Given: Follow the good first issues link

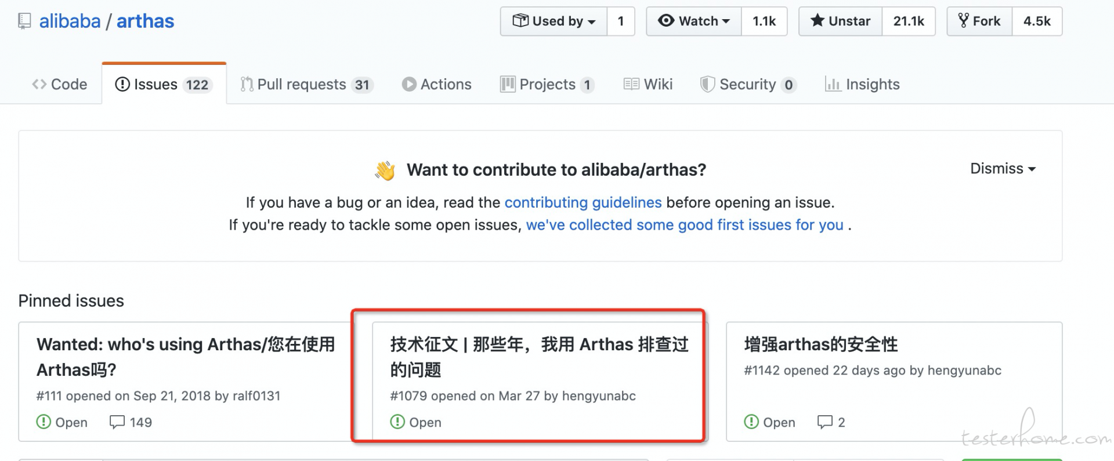Looking at the screenshot, I should point(685,225).
